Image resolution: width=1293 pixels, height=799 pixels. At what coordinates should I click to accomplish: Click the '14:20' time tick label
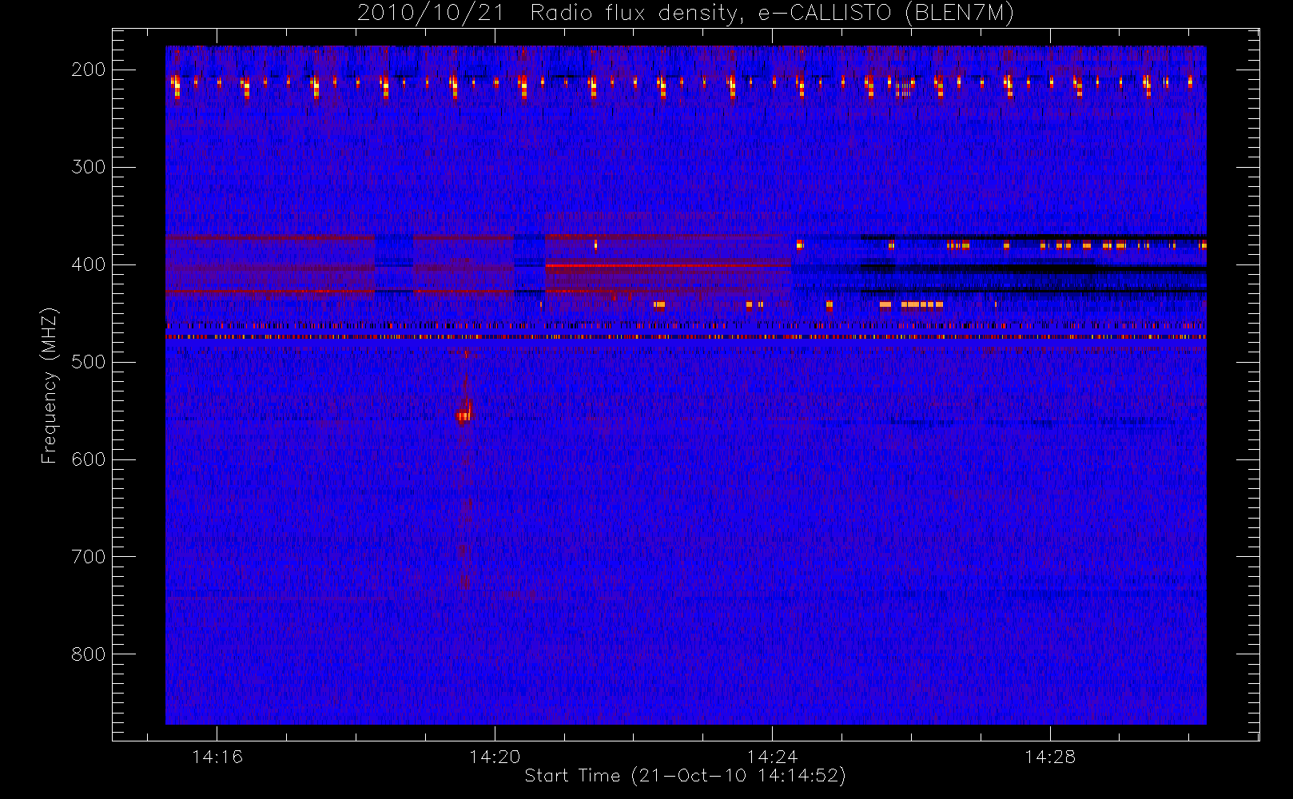(495, 757)
